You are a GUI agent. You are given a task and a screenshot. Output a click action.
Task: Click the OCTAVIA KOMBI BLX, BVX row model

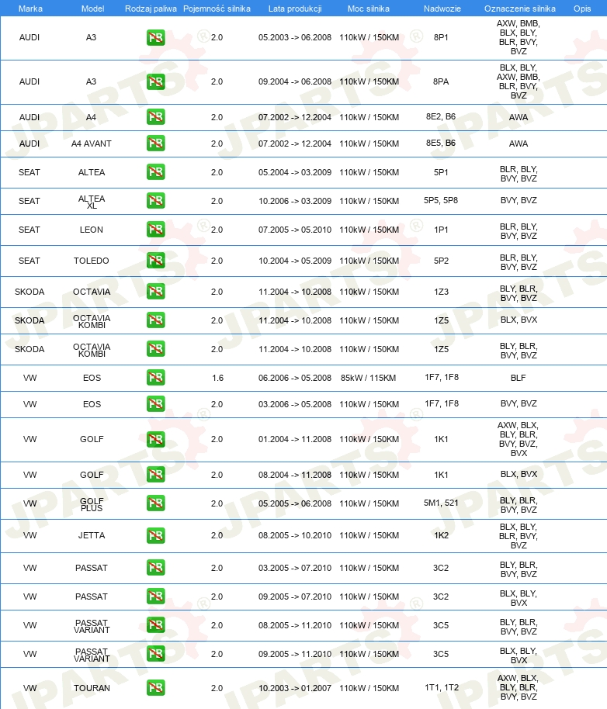[x=92, y=321]
